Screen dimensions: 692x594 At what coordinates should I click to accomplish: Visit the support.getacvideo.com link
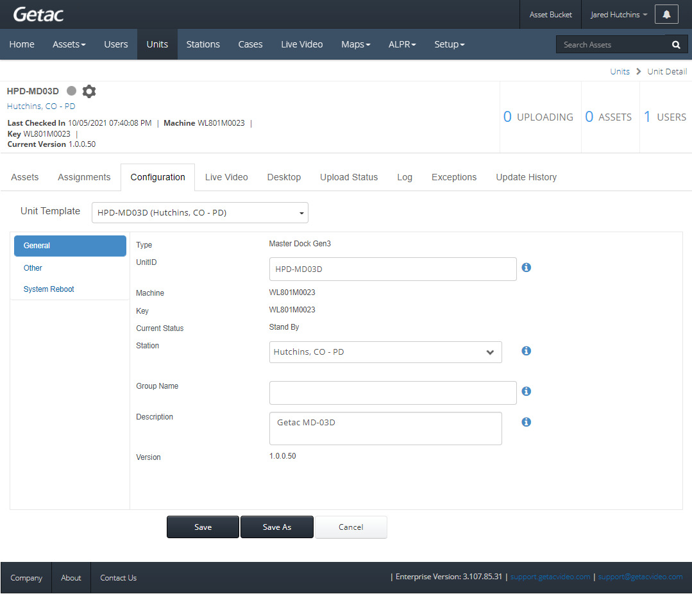(550, 577)
